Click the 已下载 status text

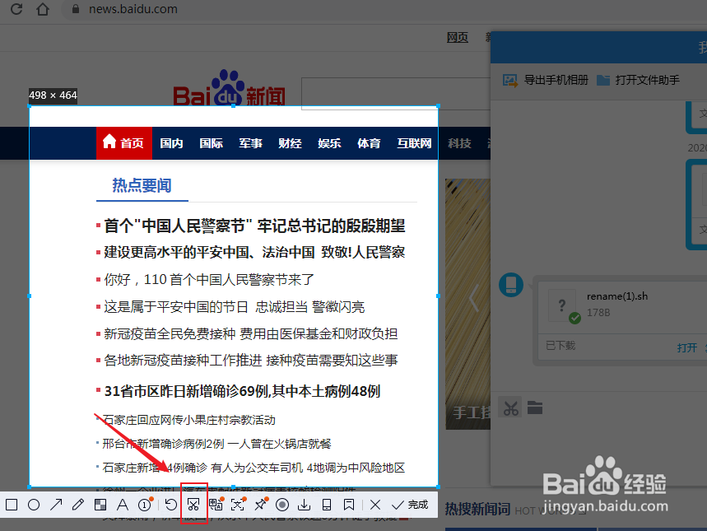pos(560,346)
